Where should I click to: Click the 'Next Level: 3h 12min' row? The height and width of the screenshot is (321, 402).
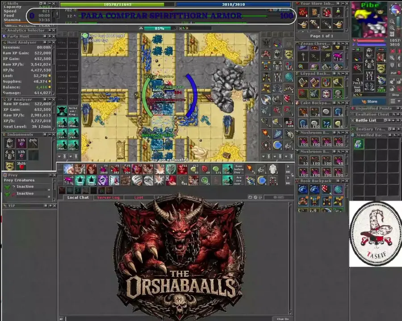[27, 127]
